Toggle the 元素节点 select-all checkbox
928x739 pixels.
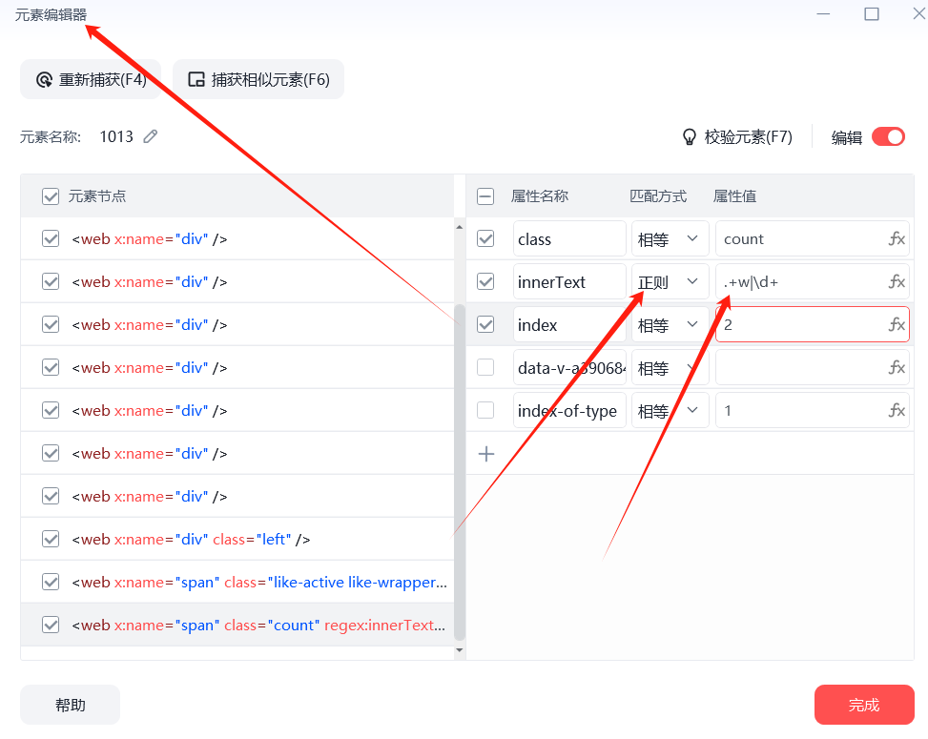(51, 196)
